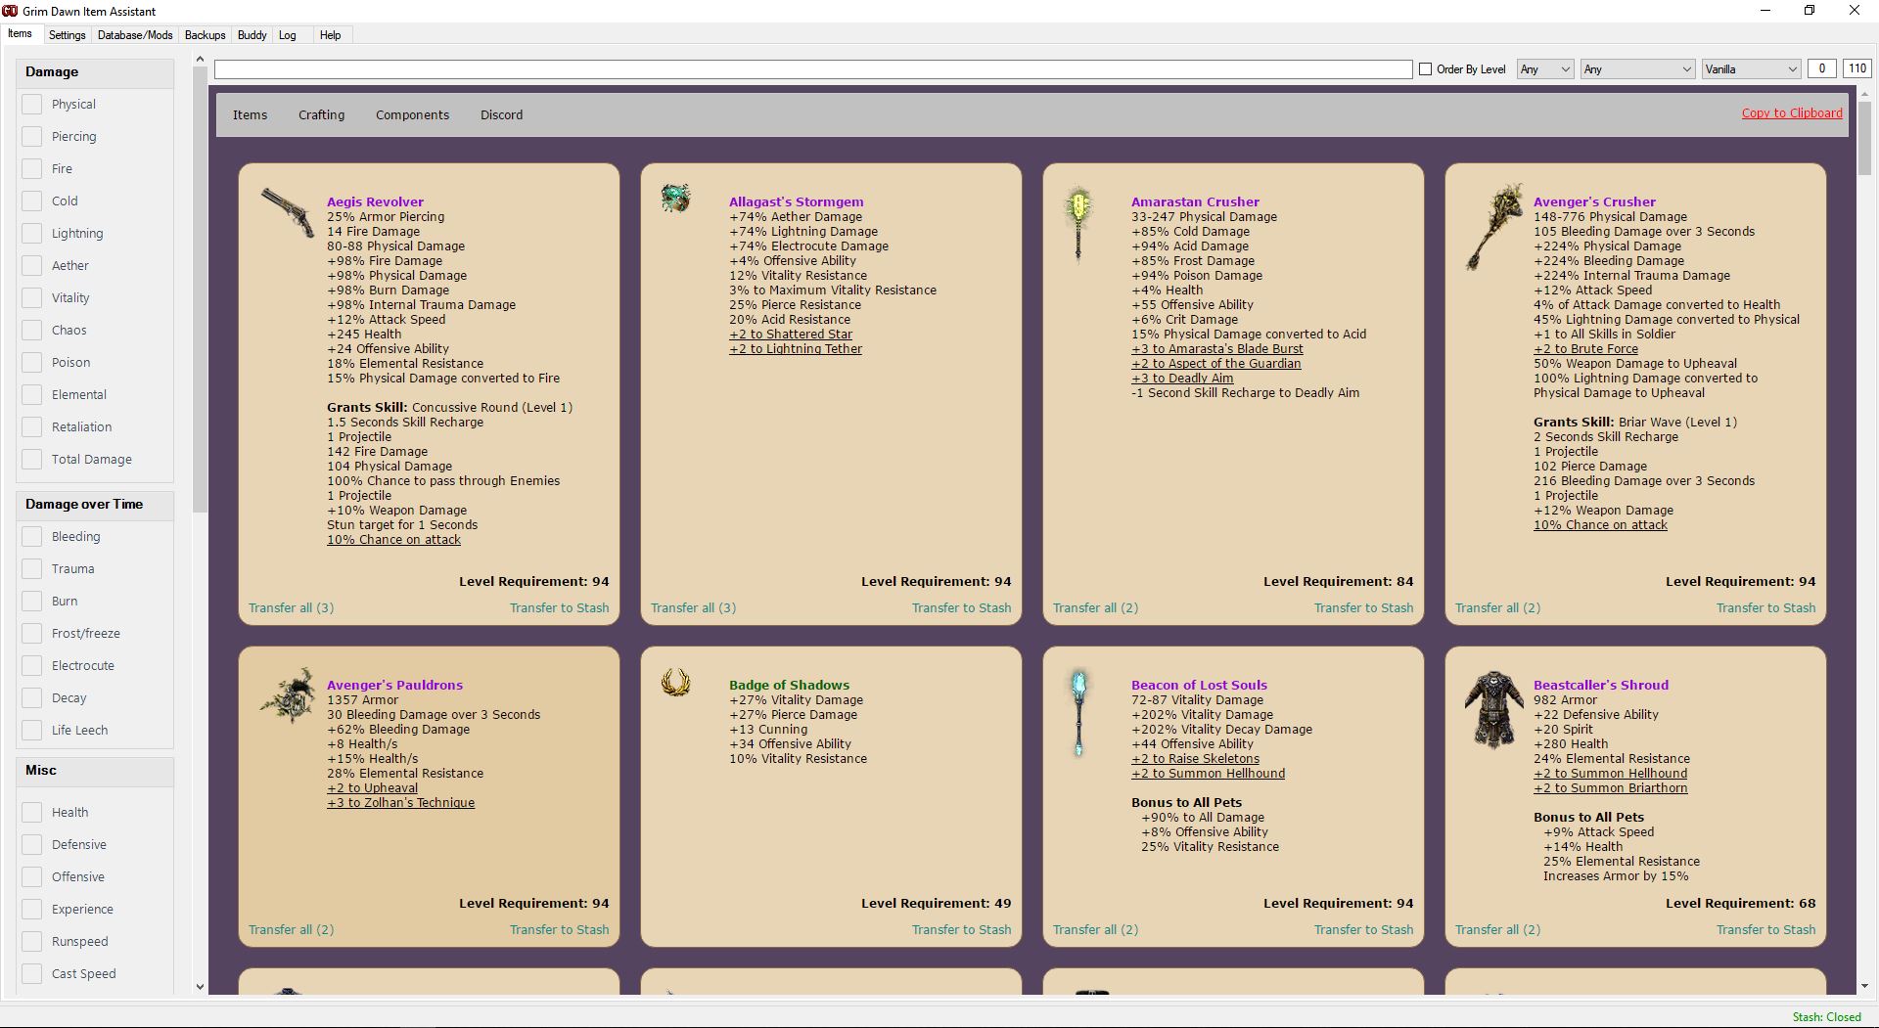This screenshot has height=1028, width=1879.
Task: Enable the Bleeding damage over time filter
Action: coord(32,536)
